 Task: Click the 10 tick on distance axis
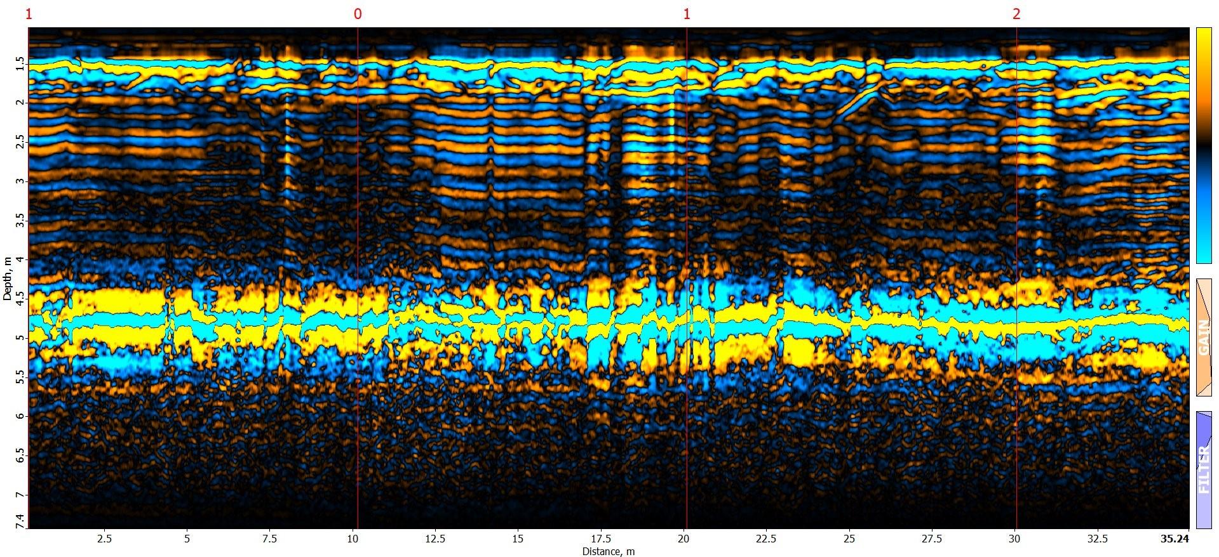(353, 539)
